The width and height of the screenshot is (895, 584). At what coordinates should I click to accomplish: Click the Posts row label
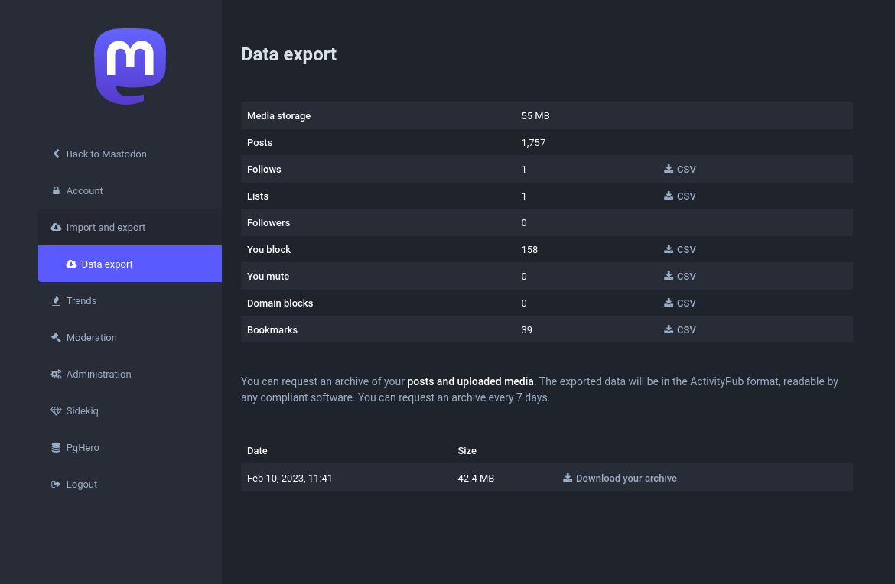point(260,143)
